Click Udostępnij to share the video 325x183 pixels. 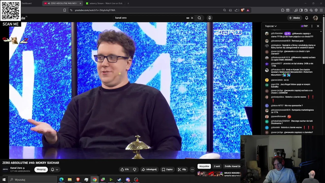149,170
